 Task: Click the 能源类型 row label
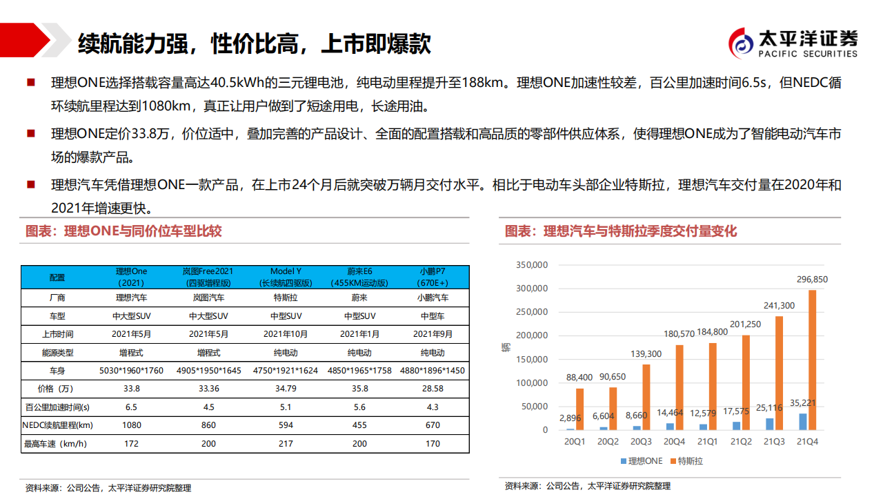[57, 352]
